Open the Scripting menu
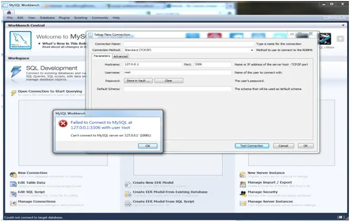The height and width of the screenshot is (222, 350). (81, 18)
